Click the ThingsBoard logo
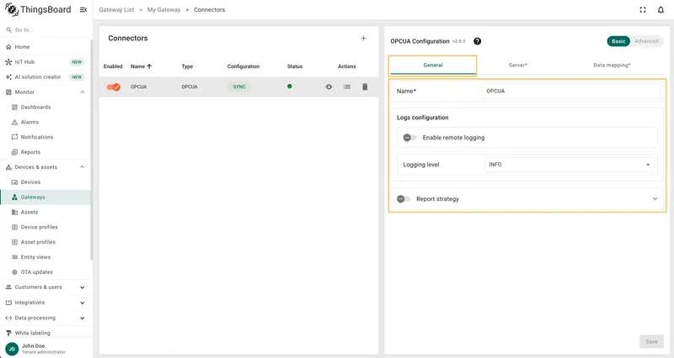 [x=38, y=9]
